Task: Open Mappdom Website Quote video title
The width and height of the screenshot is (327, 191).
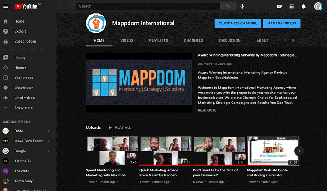Action: [267, 173]
